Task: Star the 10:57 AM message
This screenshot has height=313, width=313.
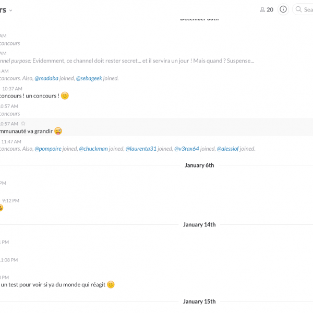Action: pyautogui.click(x=23, y=124)
